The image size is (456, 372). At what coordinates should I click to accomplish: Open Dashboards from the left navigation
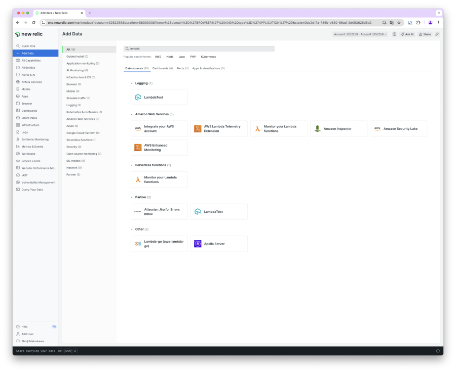[x=29, y=110]
